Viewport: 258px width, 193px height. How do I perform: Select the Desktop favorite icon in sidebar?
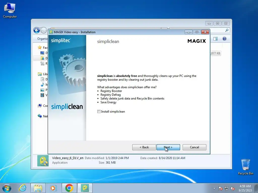point(42,53)
